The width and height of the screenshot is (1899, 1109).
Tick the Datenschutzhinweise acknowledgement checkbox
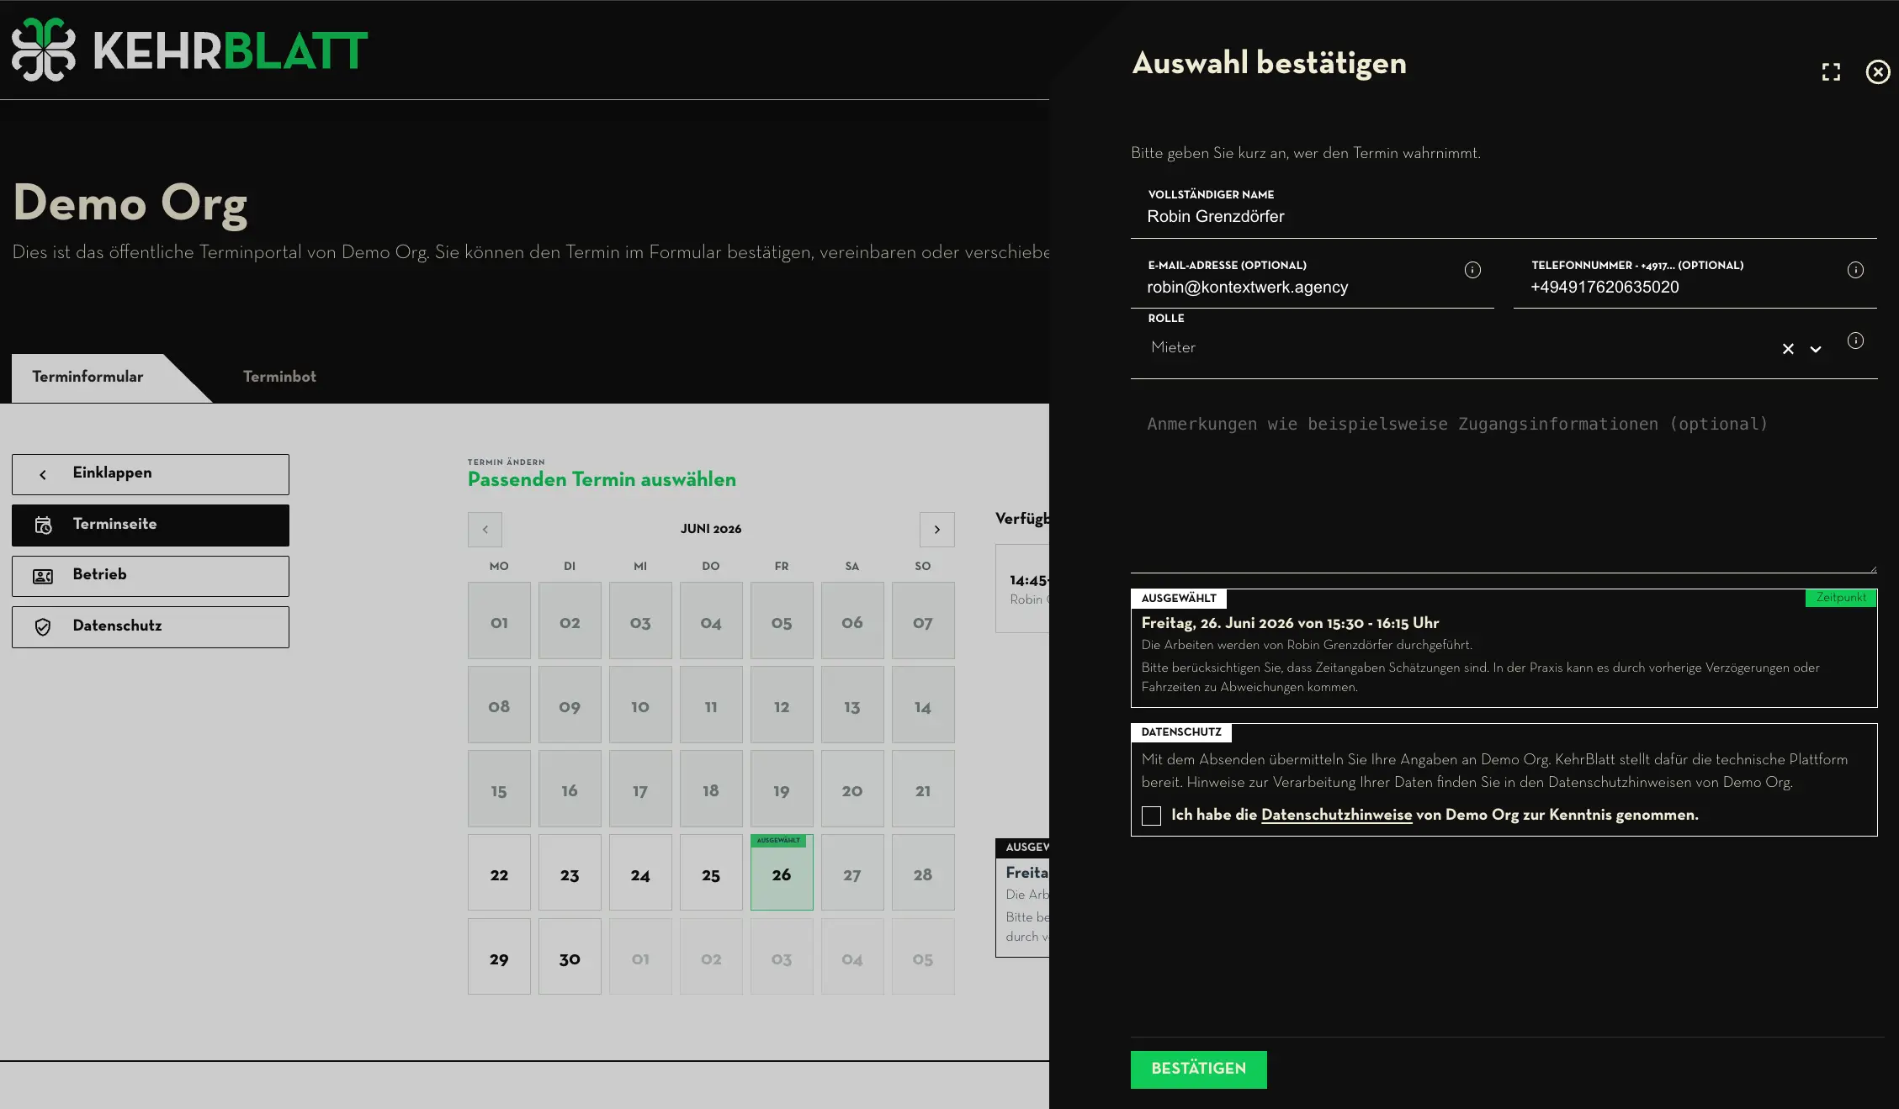coord(1151,816)
